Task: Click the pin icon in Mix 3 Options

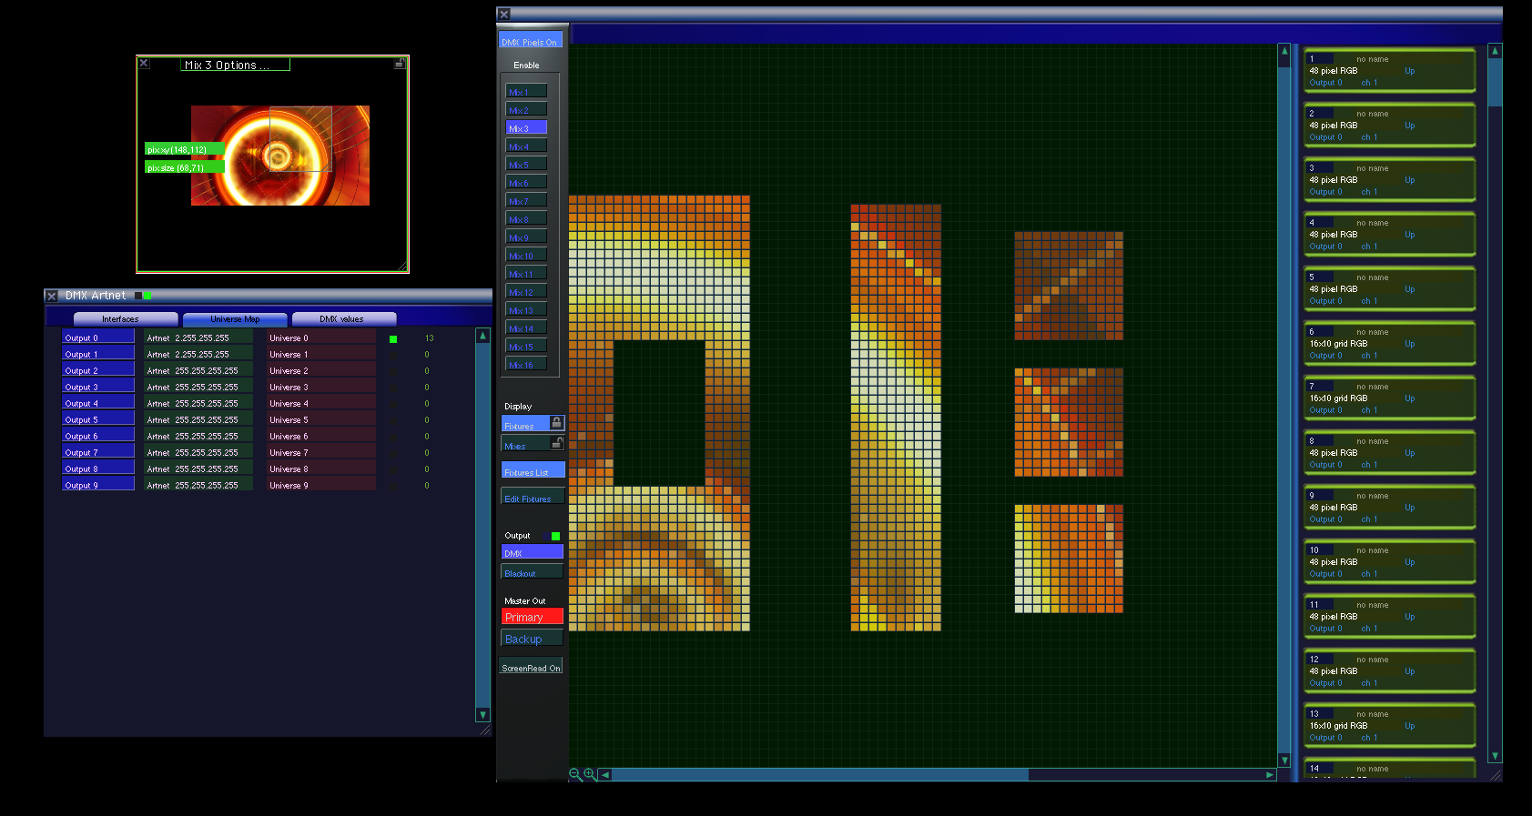Action: pos(400,64)
